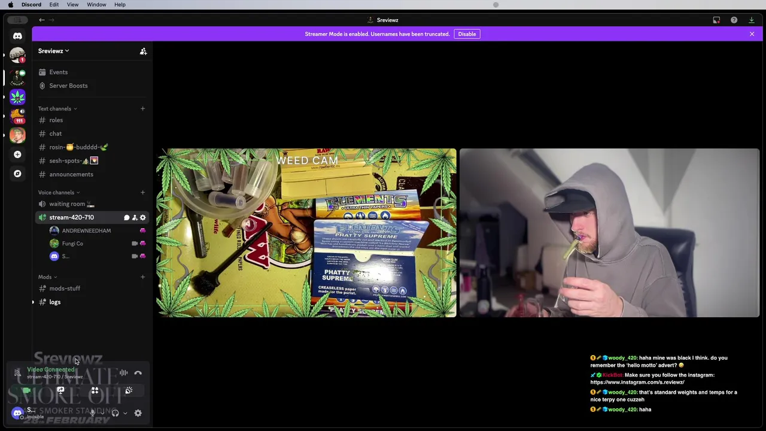Open the rosin budddd channel
This screenshot has height=431, width=766.
(78, 147)
